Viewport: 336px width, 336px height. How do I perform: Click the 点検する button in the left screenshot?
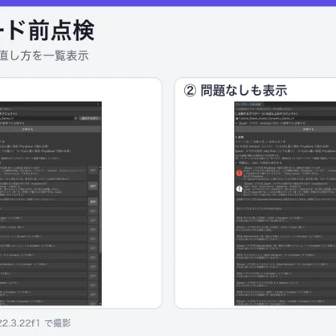point(51,129)
